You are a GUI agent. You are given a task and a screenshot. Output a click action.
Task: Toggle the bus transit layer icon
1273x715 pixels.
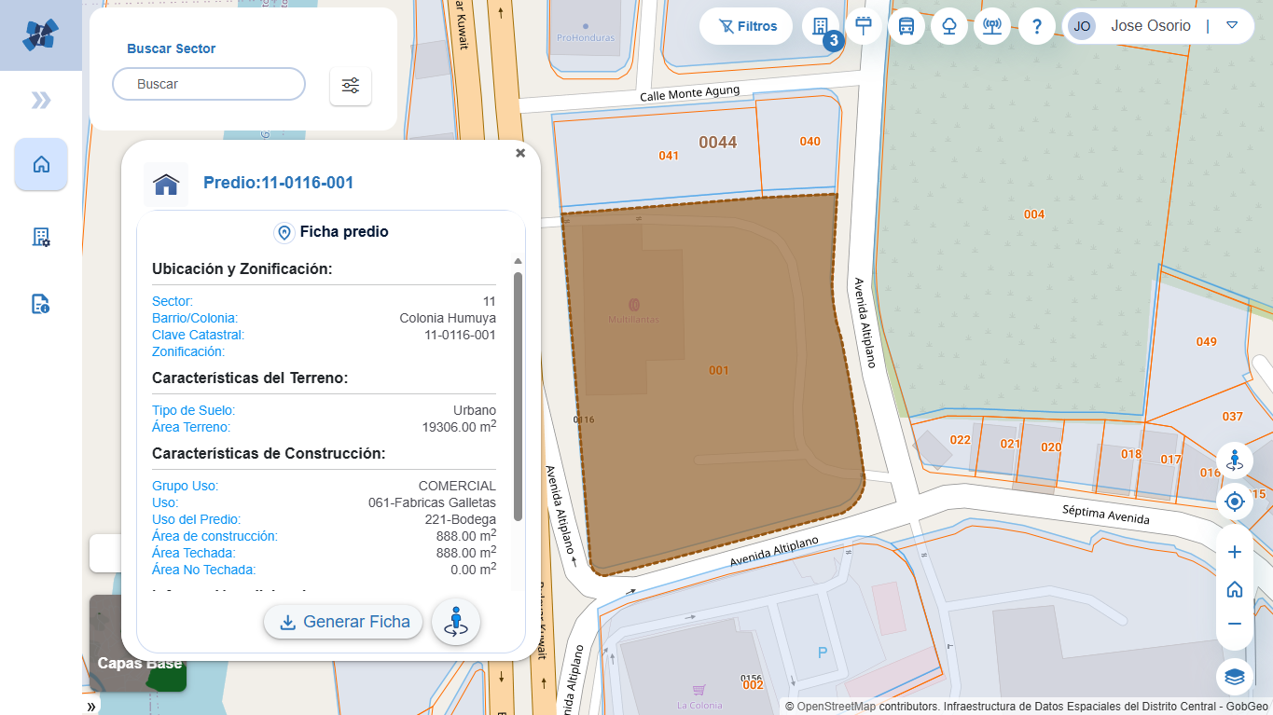pyautogui.click(x=906, y=26)
